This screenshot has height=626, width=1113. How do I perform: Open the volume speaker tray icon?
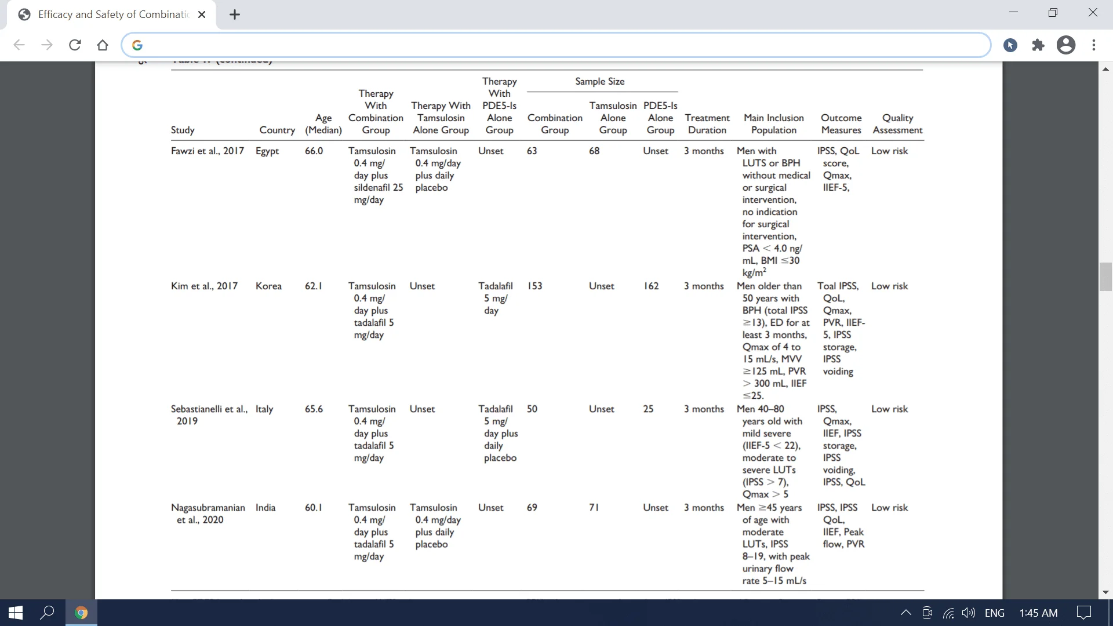coord(969,613)
